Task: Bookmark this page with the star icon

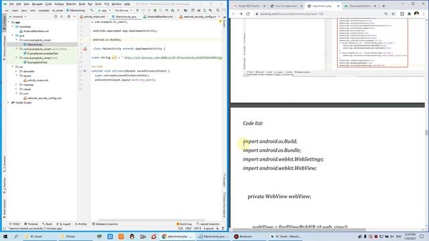Action: [393, 13]
